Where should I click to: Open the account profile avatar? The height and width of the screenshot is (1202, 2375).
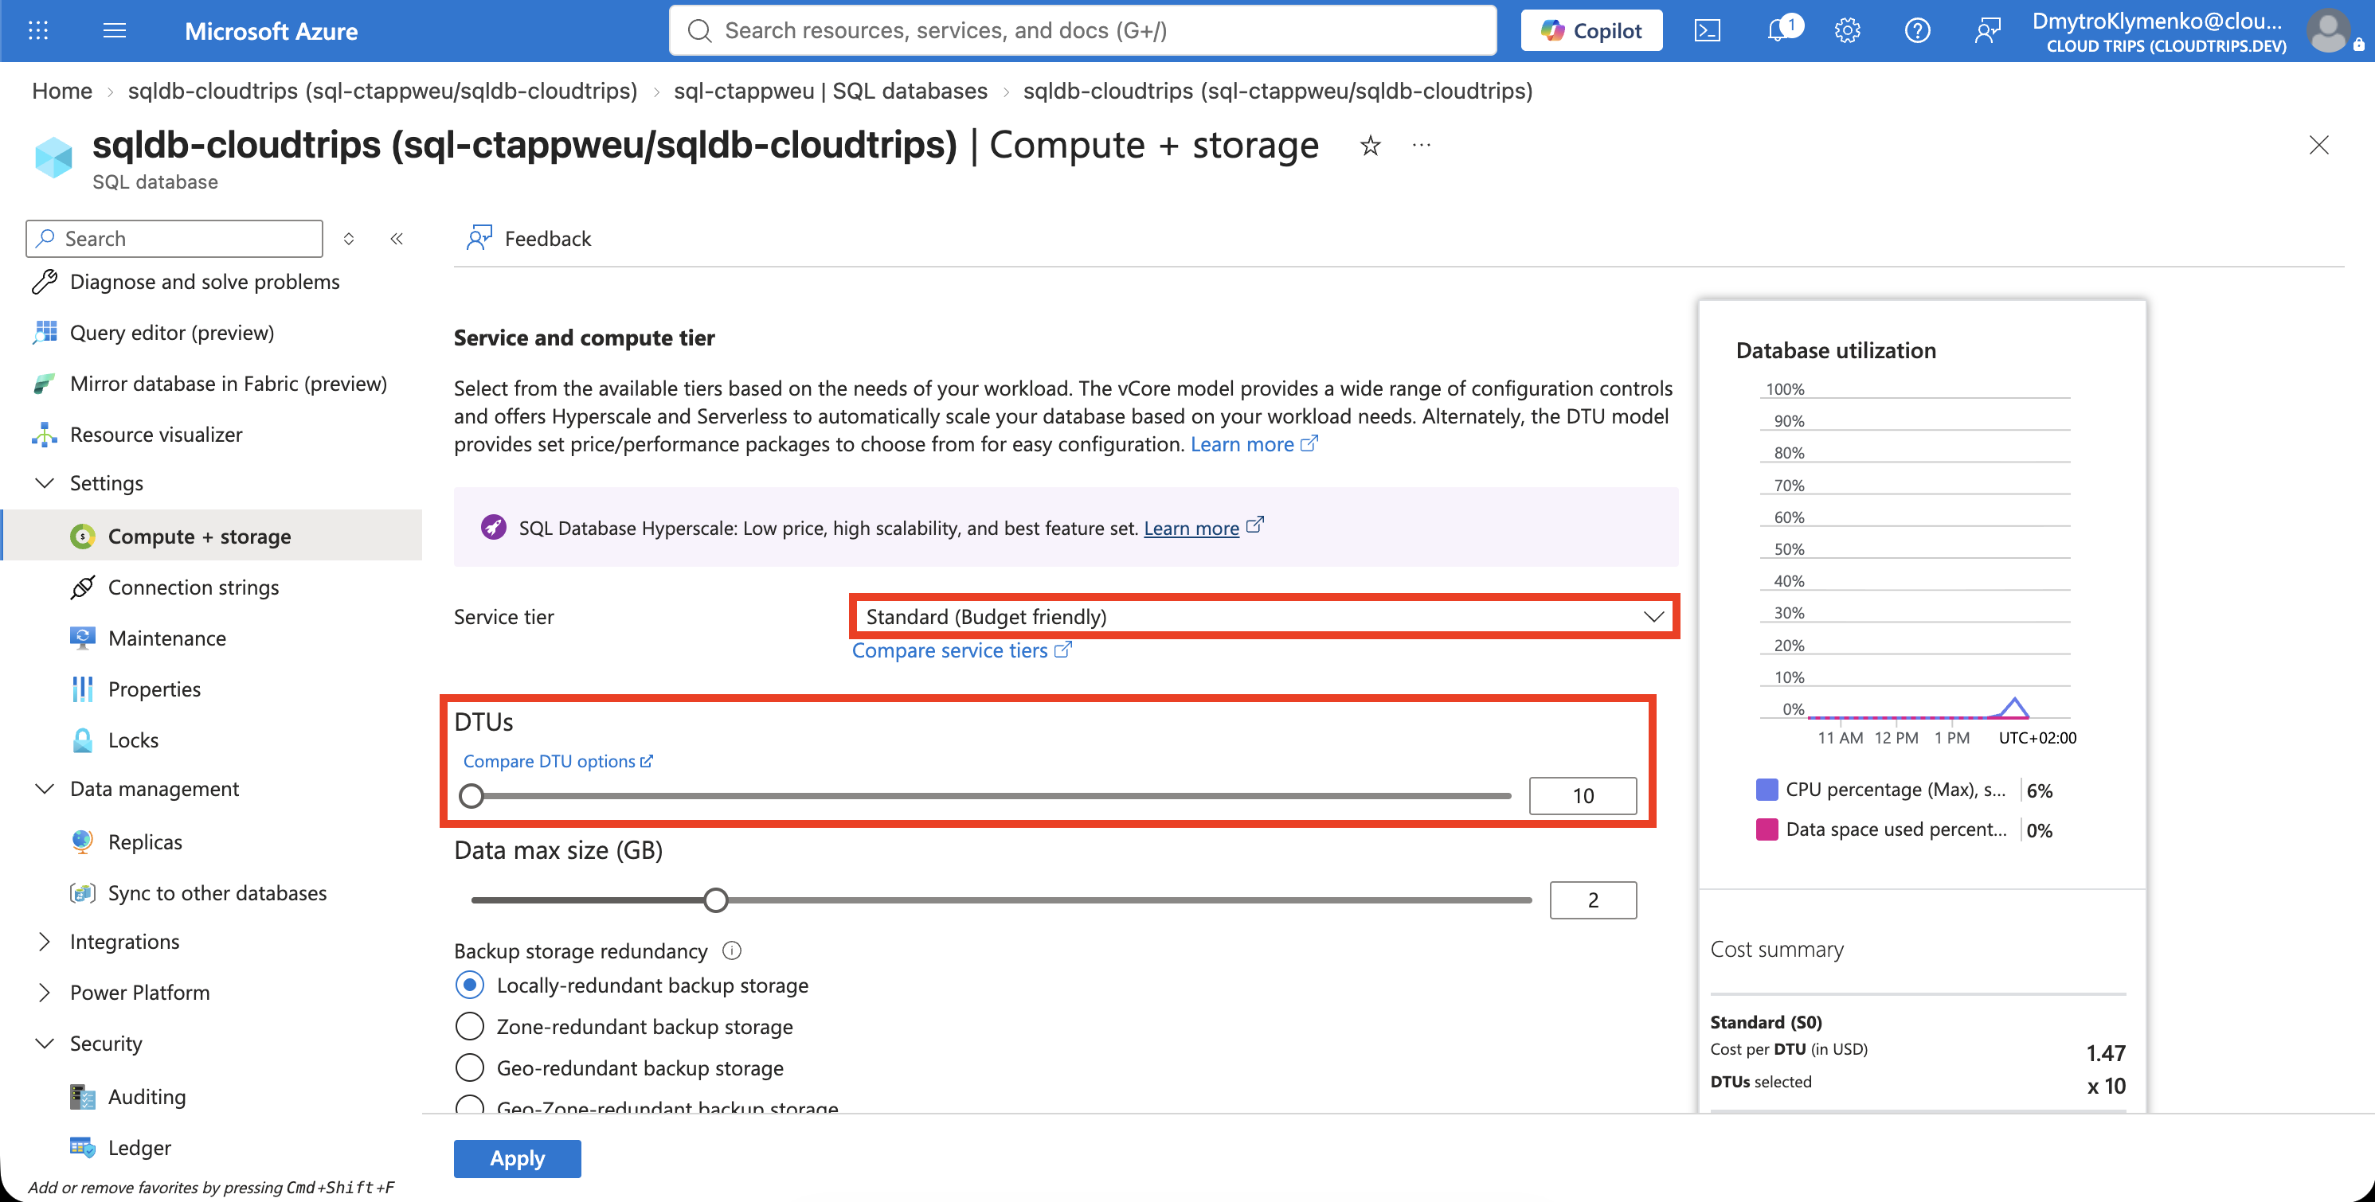tap(2328, 30)
